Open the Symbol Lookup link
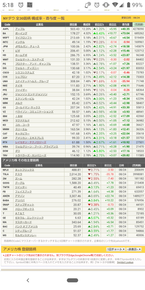145x290 pixels. coord(125,262)
